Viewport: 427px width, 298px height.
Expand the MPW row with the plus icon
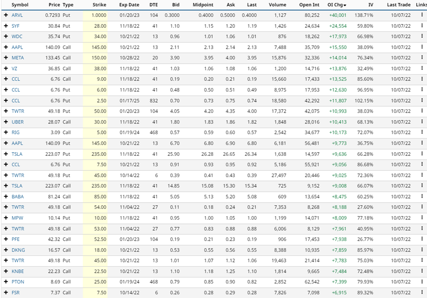click(6, 218)
